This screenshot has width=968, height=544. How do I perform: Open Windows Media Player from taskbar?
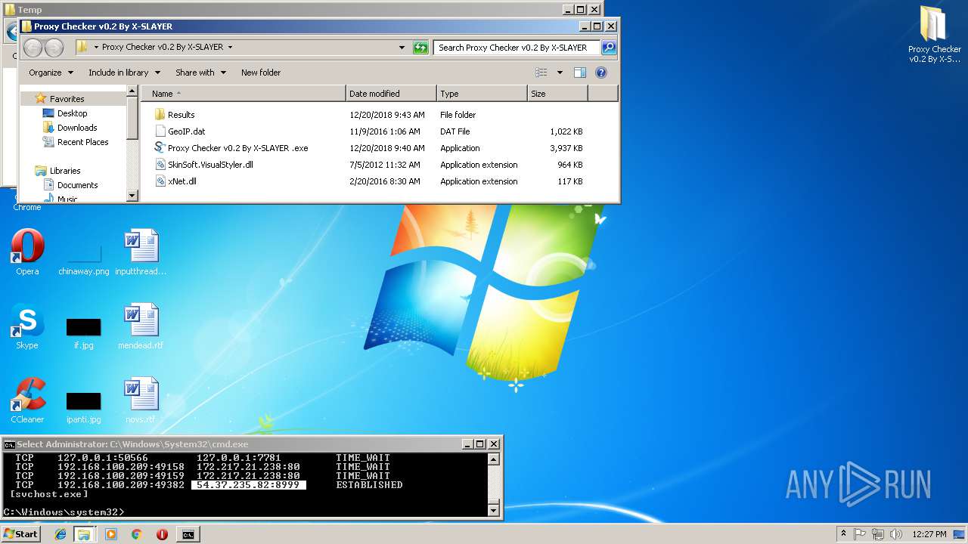tap(111, 534)
